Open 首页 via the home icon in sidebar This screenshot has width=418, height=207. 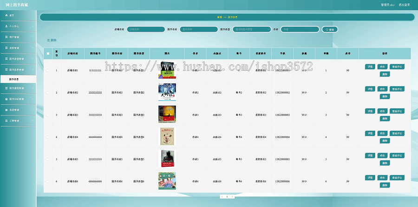7,15
